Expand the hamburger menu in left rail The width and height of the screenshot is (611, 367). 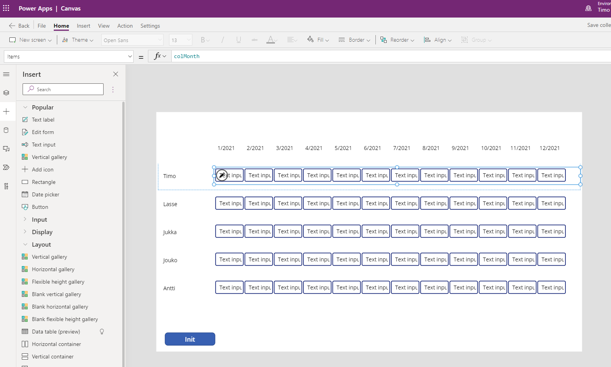pyautogui.click(x=6, y=74)
